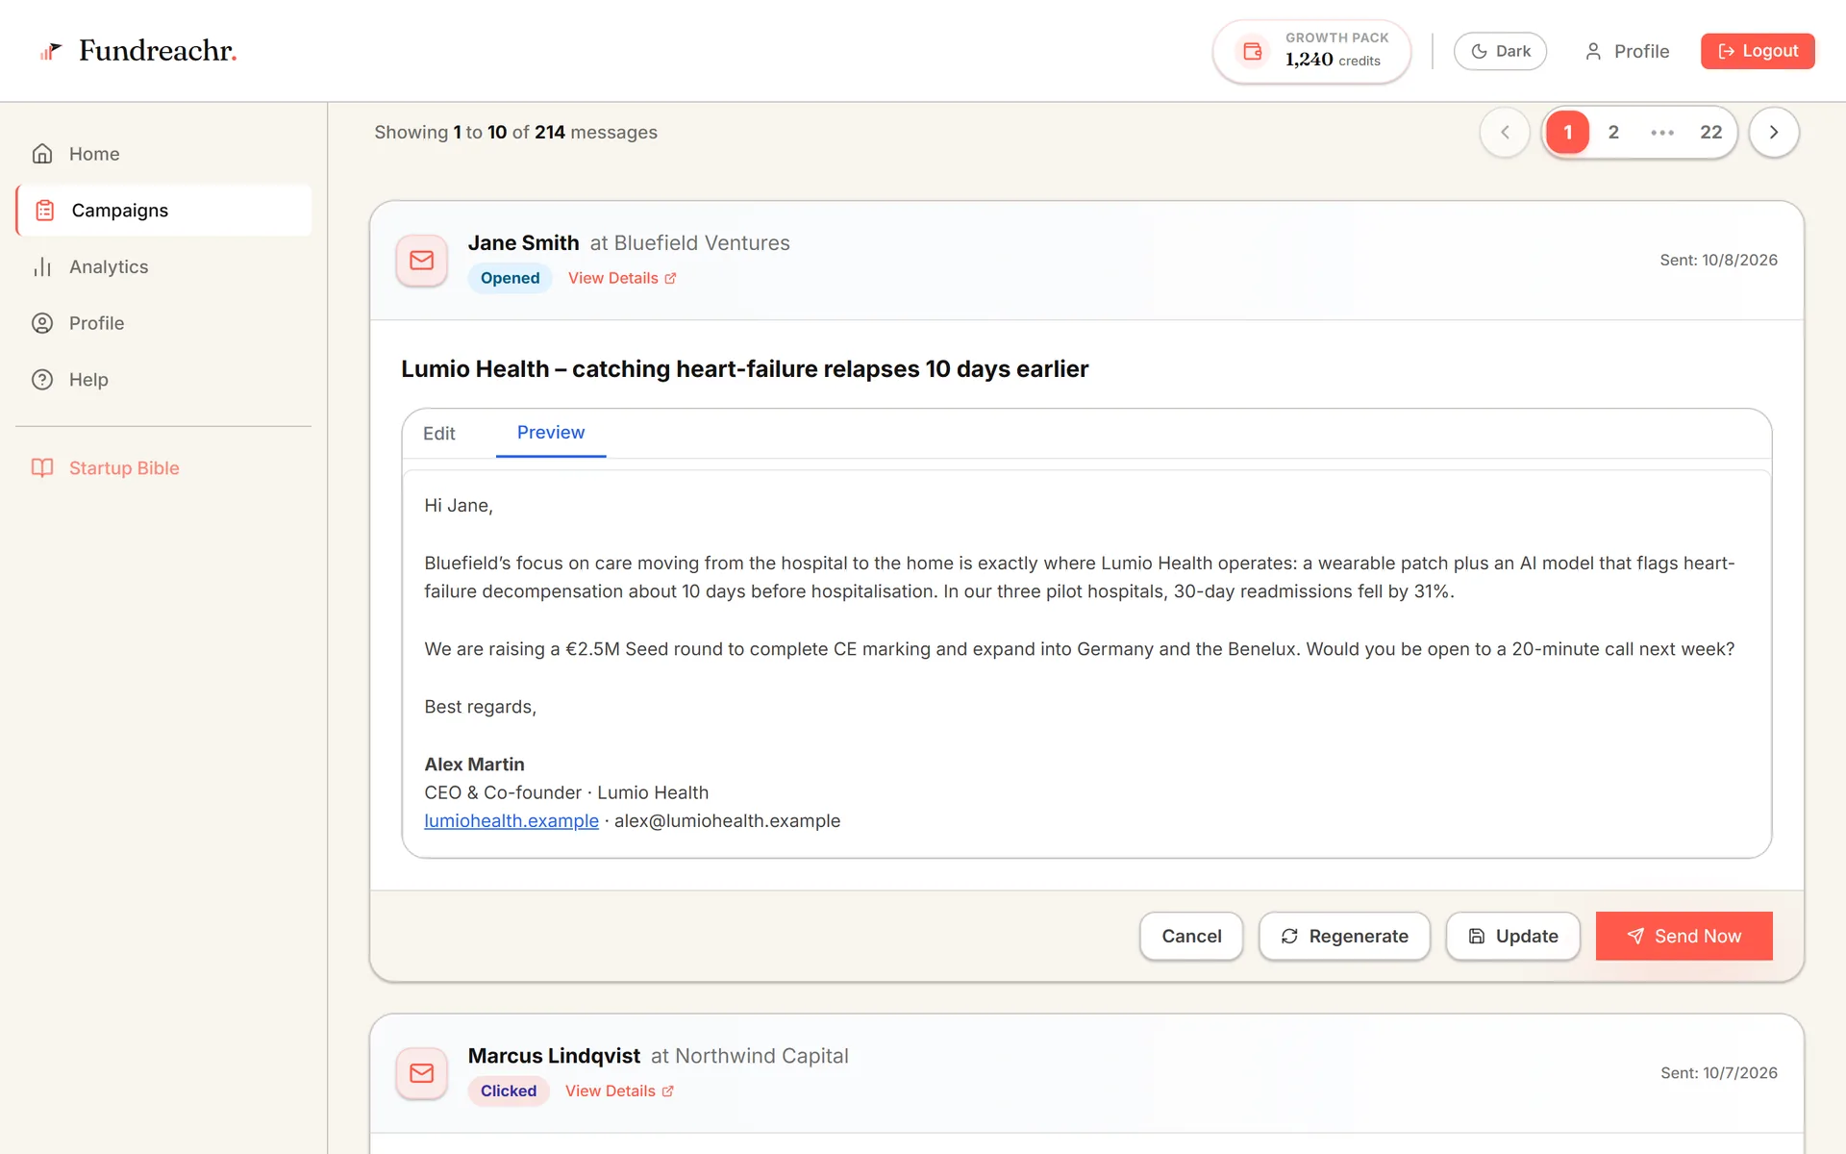This screenshot has width=1846, height=1154.
Task: Click the Opened status badge for Jane Smith
Action: 510,279
